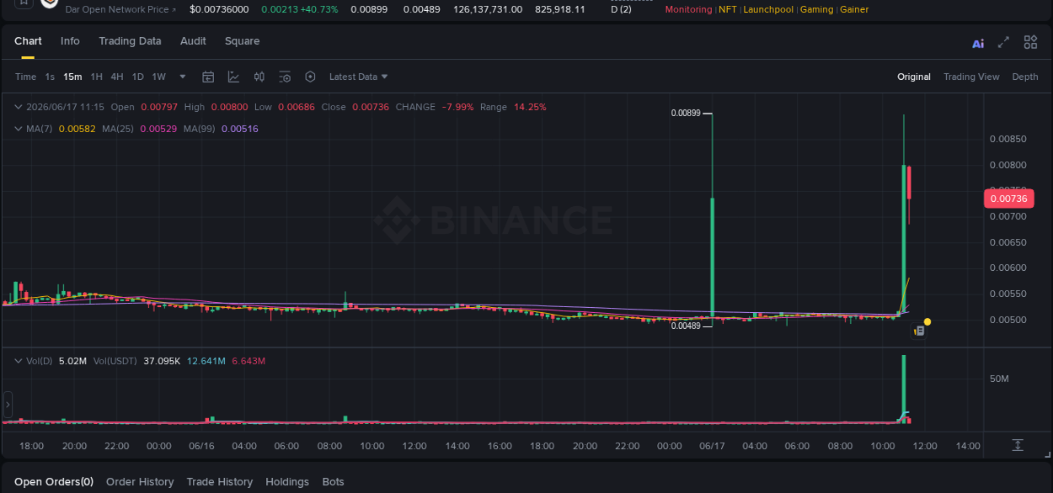1053x493 pixels.
Task: Switch to Original chart view
Action: point(914,77)
